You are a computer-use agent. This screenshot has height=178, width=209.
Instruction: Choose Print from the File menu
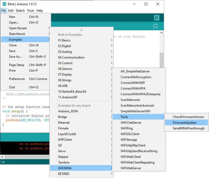(25, 71)
